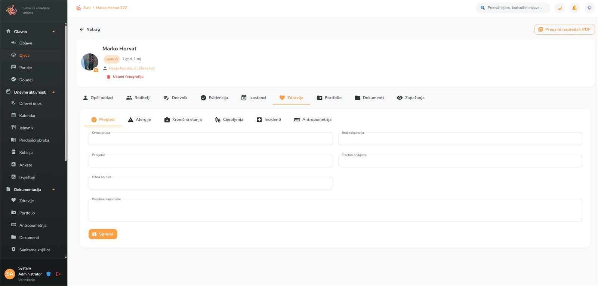The width and height of the screenshot is (598, 286).
Task: Switch to the Alergije sub-tab
Action: (139, 119)
